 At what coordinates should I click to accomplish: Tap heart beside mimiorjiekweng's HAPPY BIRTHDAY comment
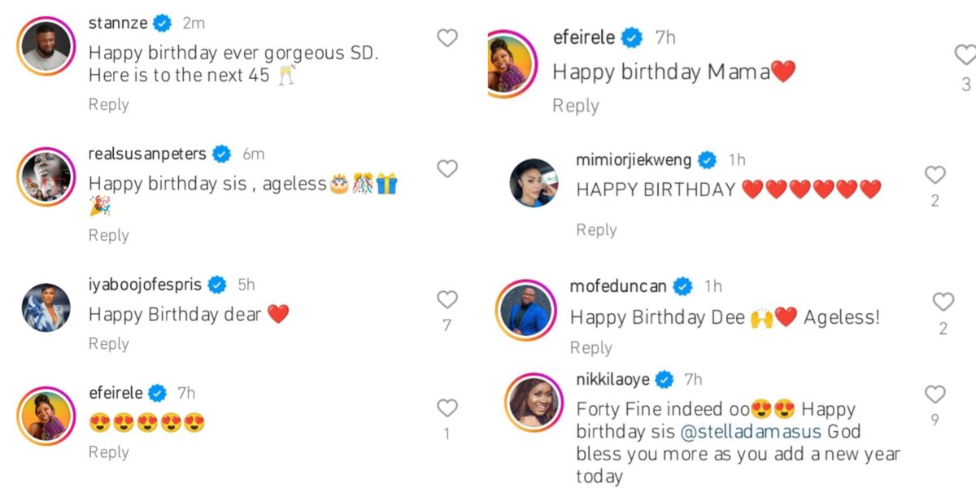point(935,174)
